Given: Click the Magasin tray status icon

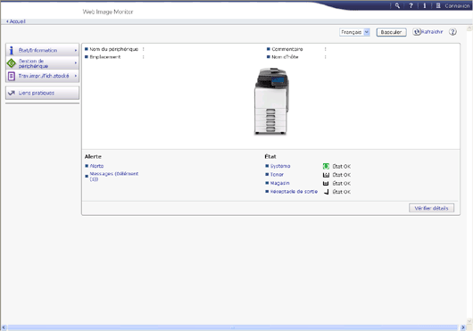Looking at the screenshot, I should pyautogui.click(x=326, y=183).
